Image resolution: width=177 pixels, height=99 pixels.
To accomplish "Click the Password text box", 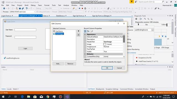I will [x=25, y=37].
